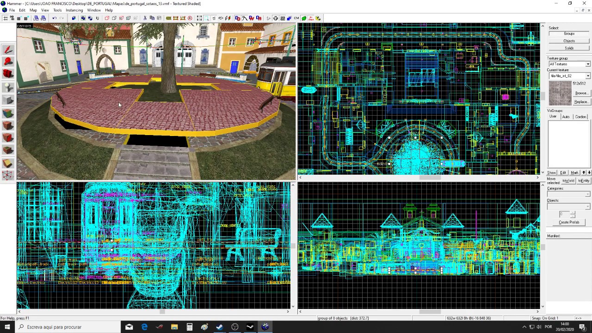Toggle the 3D grid display
Viewport: 592px width, 333px height.
pyautogui.click(x=12, y=18)
